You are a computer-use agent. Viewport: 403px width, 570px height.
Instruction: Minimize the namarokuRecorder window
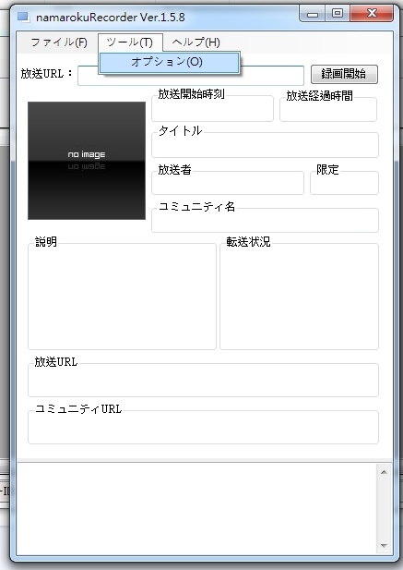313,14
